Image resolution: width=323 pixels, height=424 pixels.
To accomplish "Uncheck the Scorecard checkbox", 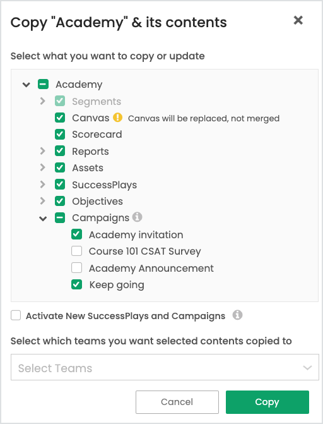I will click(x=60, y=134).
